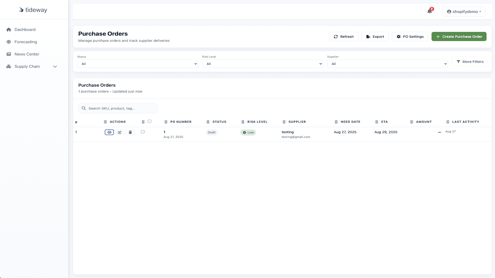The image size is (495, 278).
Task: Click the notifications bell icon
Action: point(429,11)
